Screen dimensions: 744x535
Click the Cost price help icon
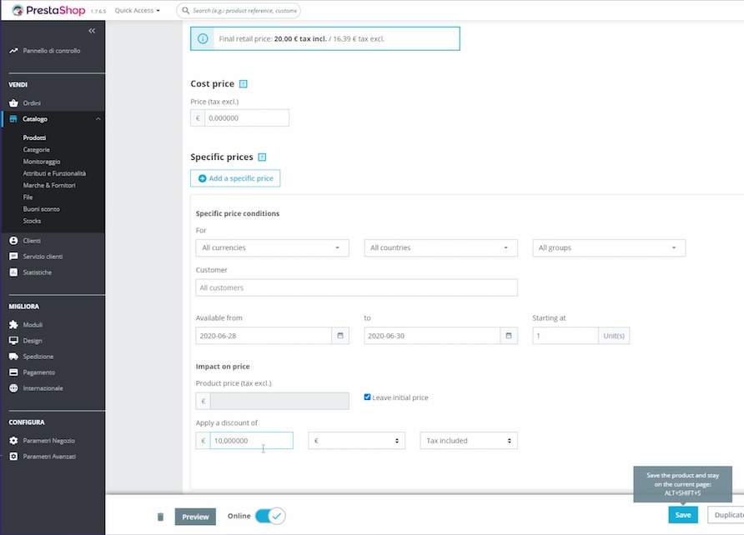244,84
